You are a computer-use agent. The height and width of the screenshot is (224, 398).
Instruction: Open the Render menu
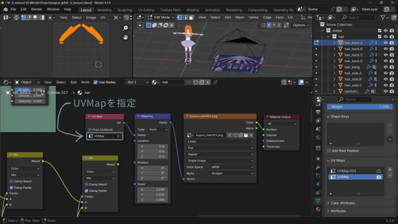coord(37,9)
